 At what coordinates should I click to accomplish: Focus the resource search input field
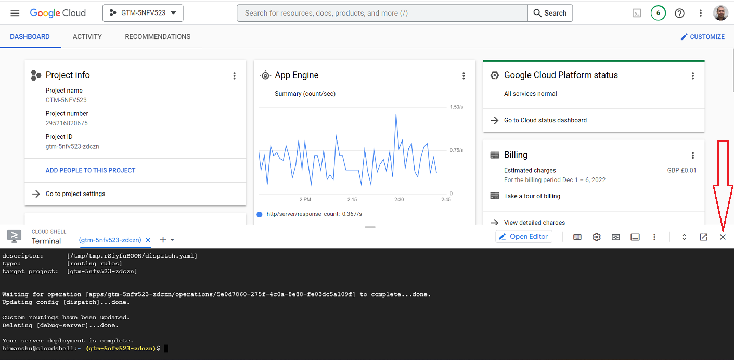[382, 13]
